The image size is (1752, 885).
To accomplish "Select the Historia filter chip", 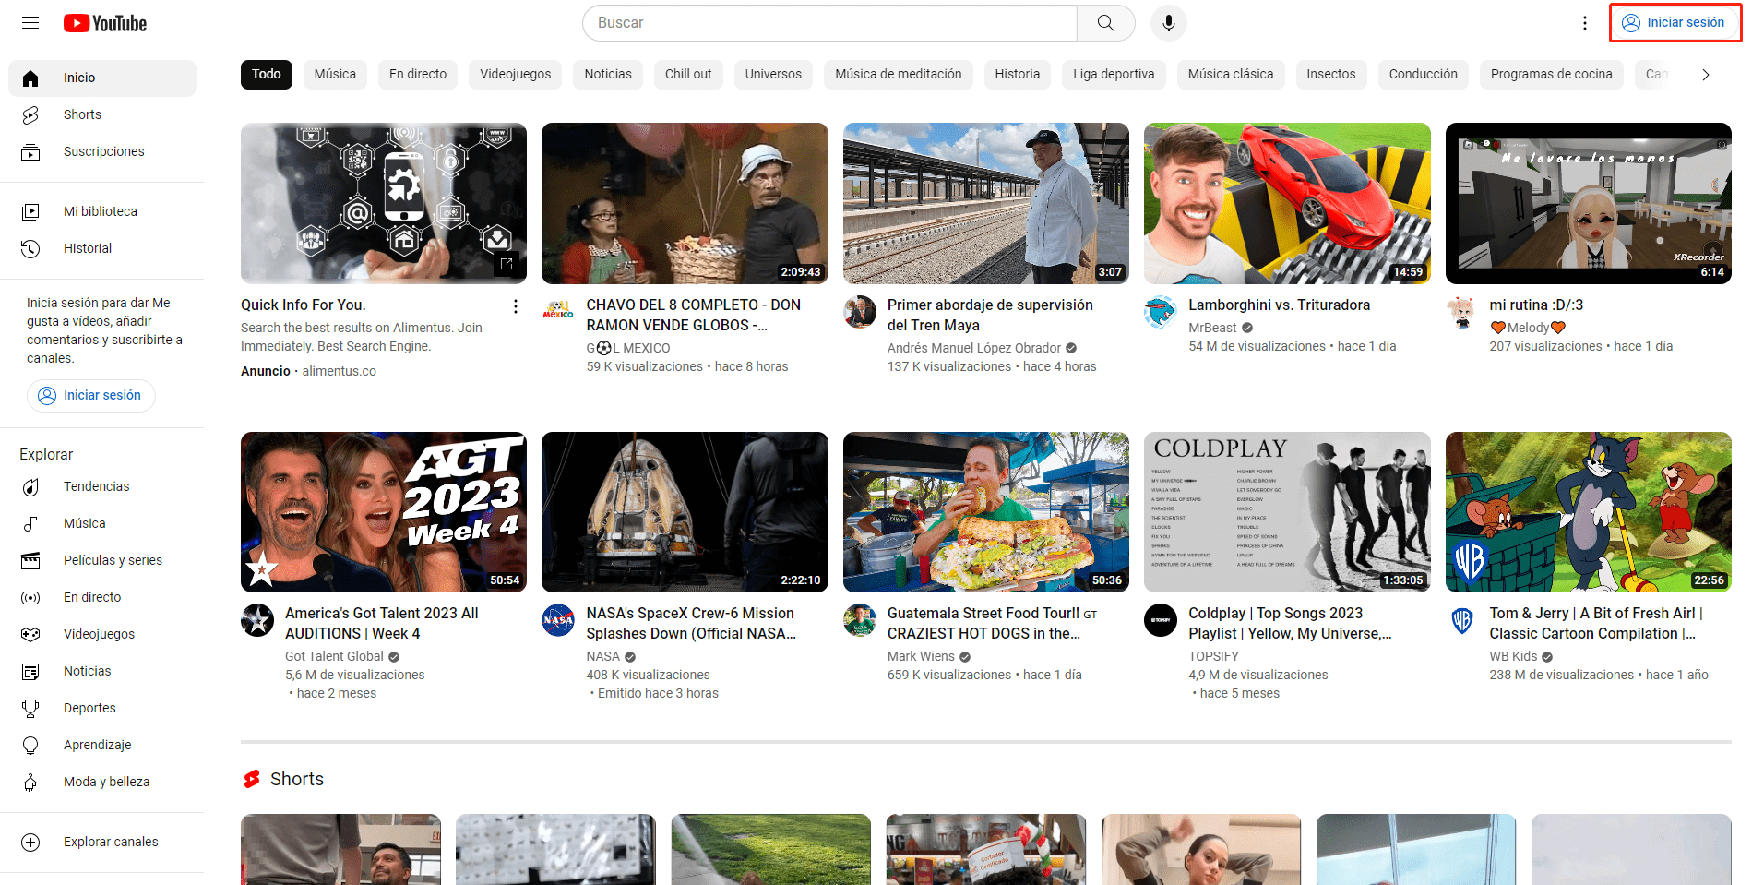I will 1017,75.
